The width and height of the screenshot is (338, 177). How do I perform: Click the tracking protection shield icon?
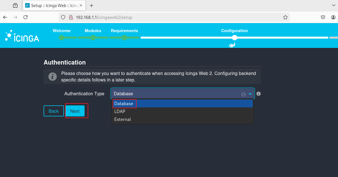(63, 17)
